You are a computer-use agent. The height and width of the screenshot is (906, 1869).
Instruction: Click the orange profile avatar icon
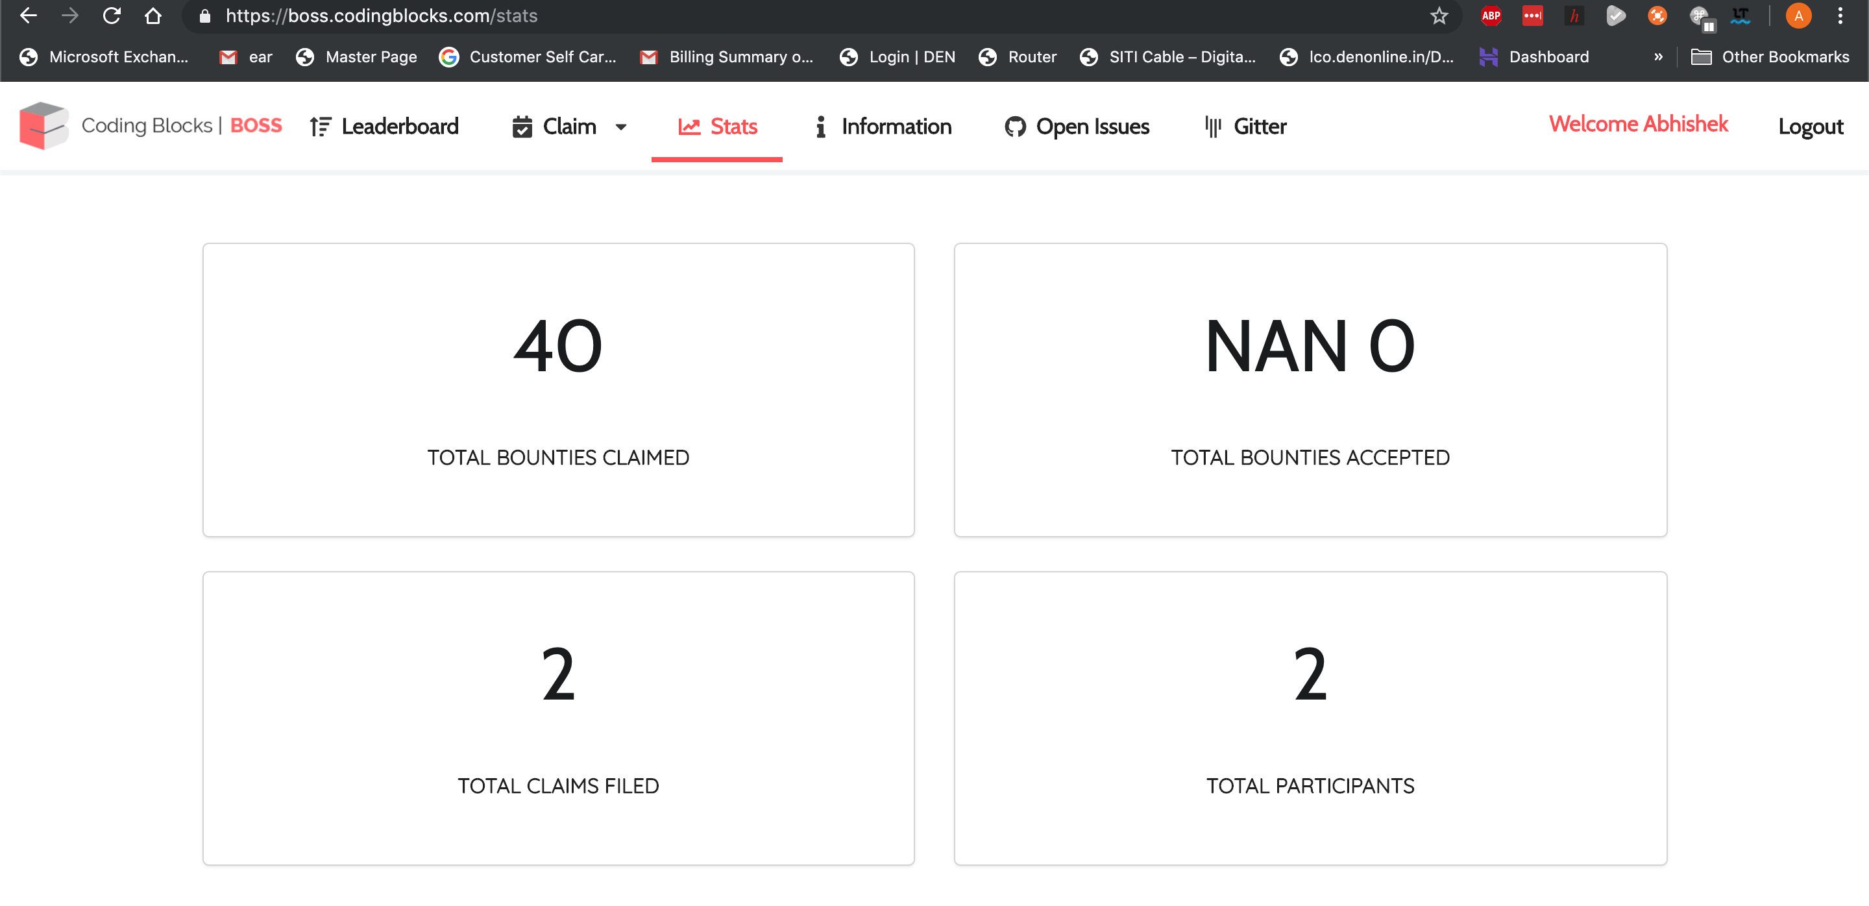point(1798,16)
